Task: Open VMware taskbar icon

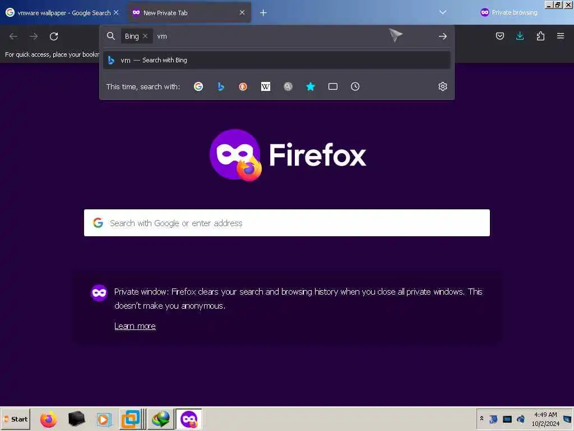Action: pos(131,419)
